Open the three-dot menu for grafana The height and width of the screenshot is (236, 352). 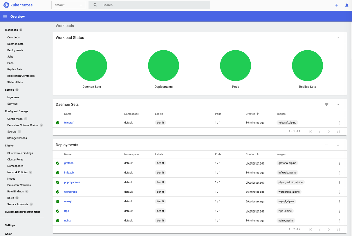point(340,163)
